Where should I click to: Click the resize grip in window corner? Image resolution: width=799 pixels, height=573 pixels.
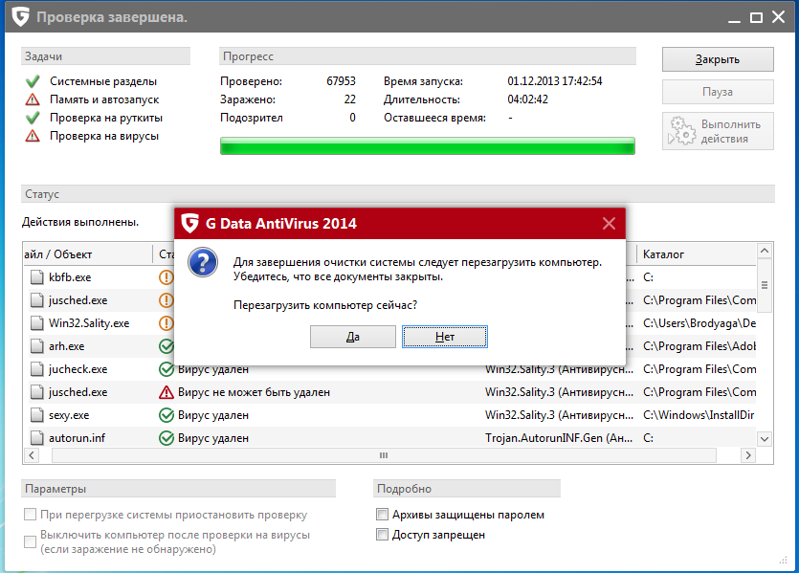coord(783,561)
